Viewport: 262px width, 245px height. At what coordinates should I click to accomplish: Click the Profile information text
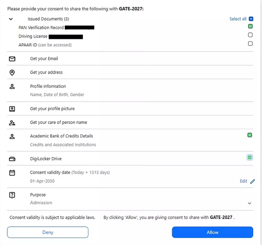(x=48, y=86)
